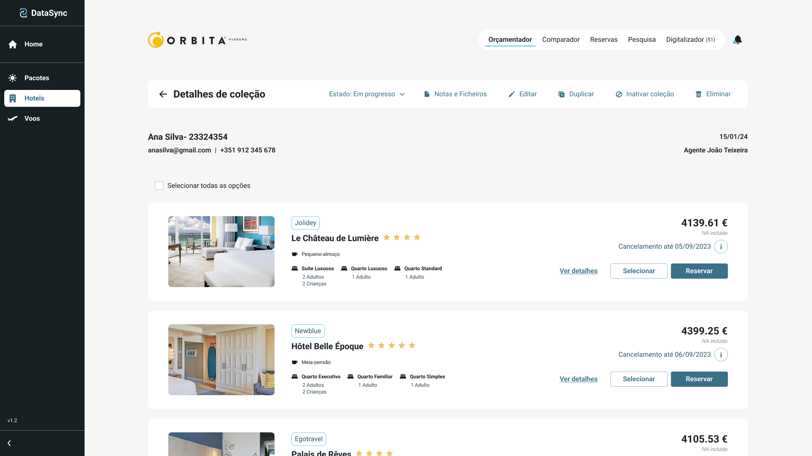Click the Orbita Viagens logo
This screenshot has height=456, width=812.
(197, 40)
